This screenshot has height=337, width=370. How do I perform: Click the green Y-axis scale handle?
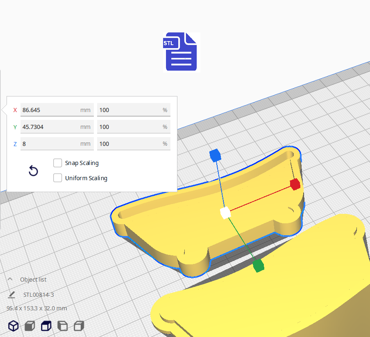[x=258, y=266]
